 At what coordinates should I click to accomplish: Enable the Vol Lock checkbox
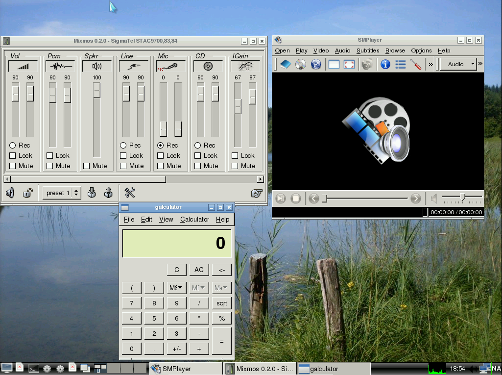12,155
